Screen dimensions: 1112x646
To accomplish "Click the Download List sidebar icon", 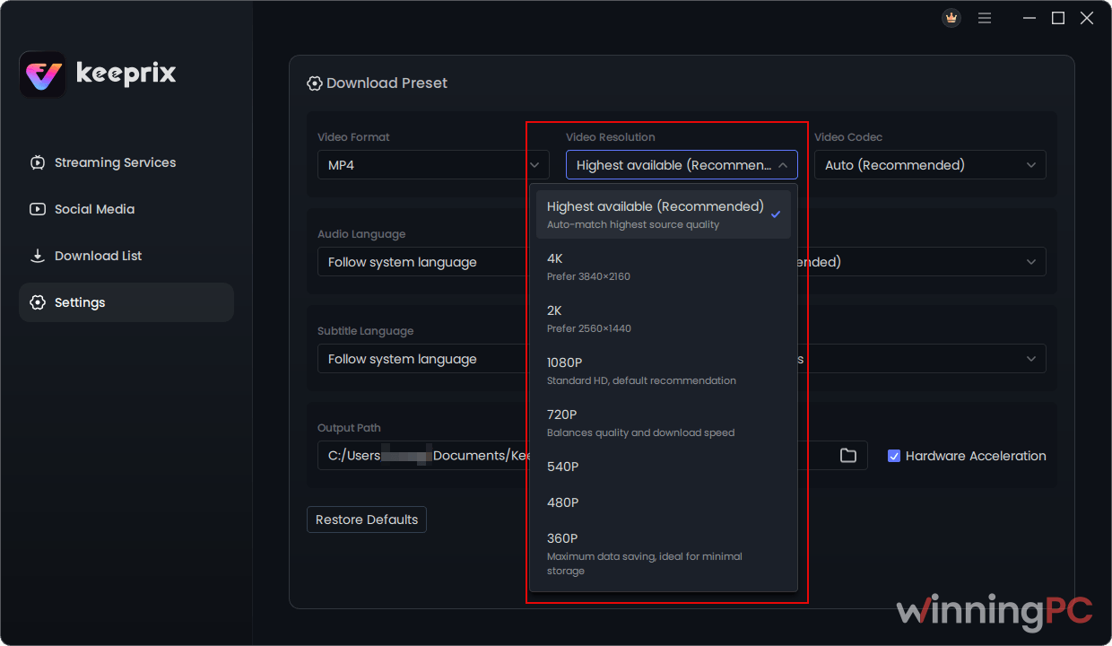I will [38, 256].
